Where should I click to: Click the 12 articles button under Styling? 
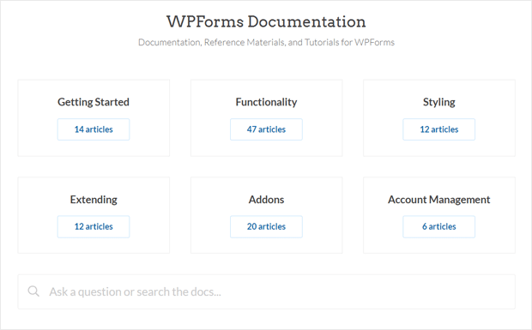pyautogui.click(x=438, y=129)
